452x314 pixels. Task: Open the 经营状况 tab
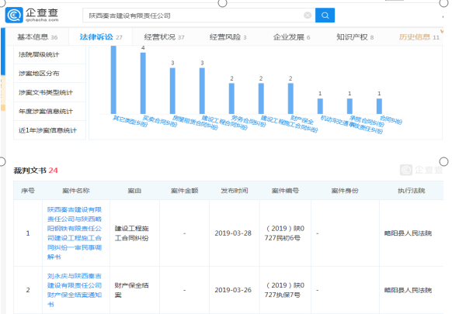(164, 37)
